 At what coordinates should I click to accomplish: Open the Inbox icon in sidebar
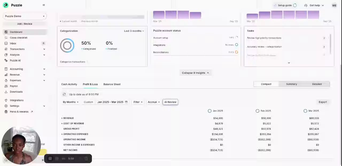click(6, 43)
